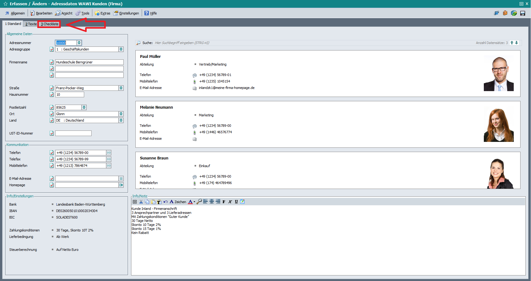
Task: Click the undo arrow in the note editor
Action: 166,202
